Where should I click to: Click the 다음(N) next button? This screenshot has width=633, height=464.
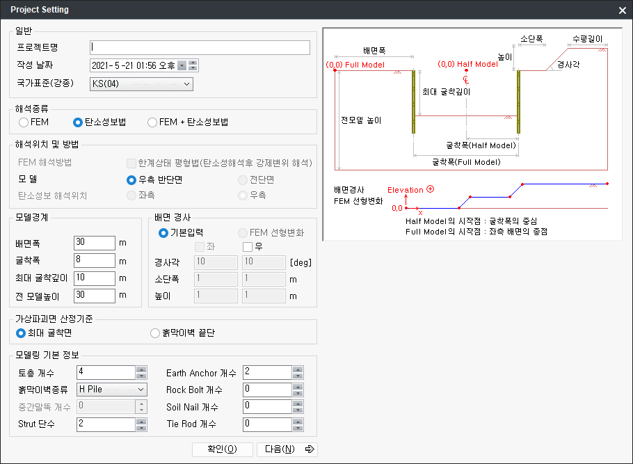(287, 449)
